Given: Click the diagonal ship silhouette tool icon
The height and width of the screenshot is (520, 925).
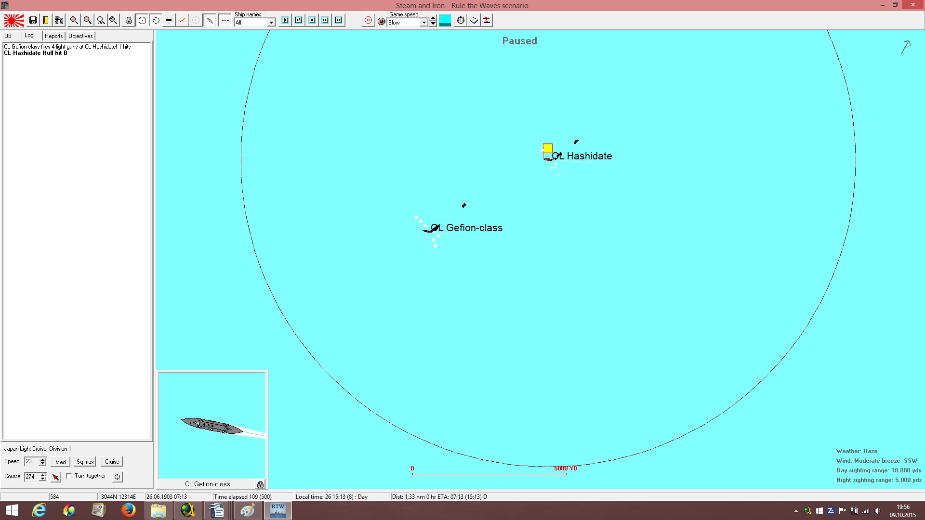Looking at the screenshot, I should tap(210, 20).
